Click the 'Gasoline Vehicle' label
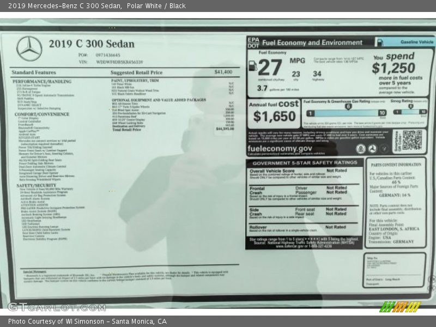This screenshot has width=436, height=327. (417, 42)
